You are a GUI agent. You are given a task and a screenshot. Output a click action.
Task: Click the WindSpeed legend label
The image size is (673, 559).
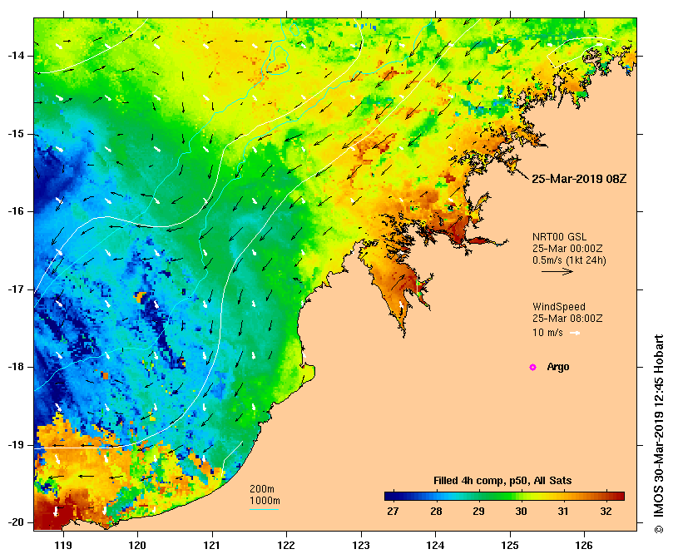(559, 307)
